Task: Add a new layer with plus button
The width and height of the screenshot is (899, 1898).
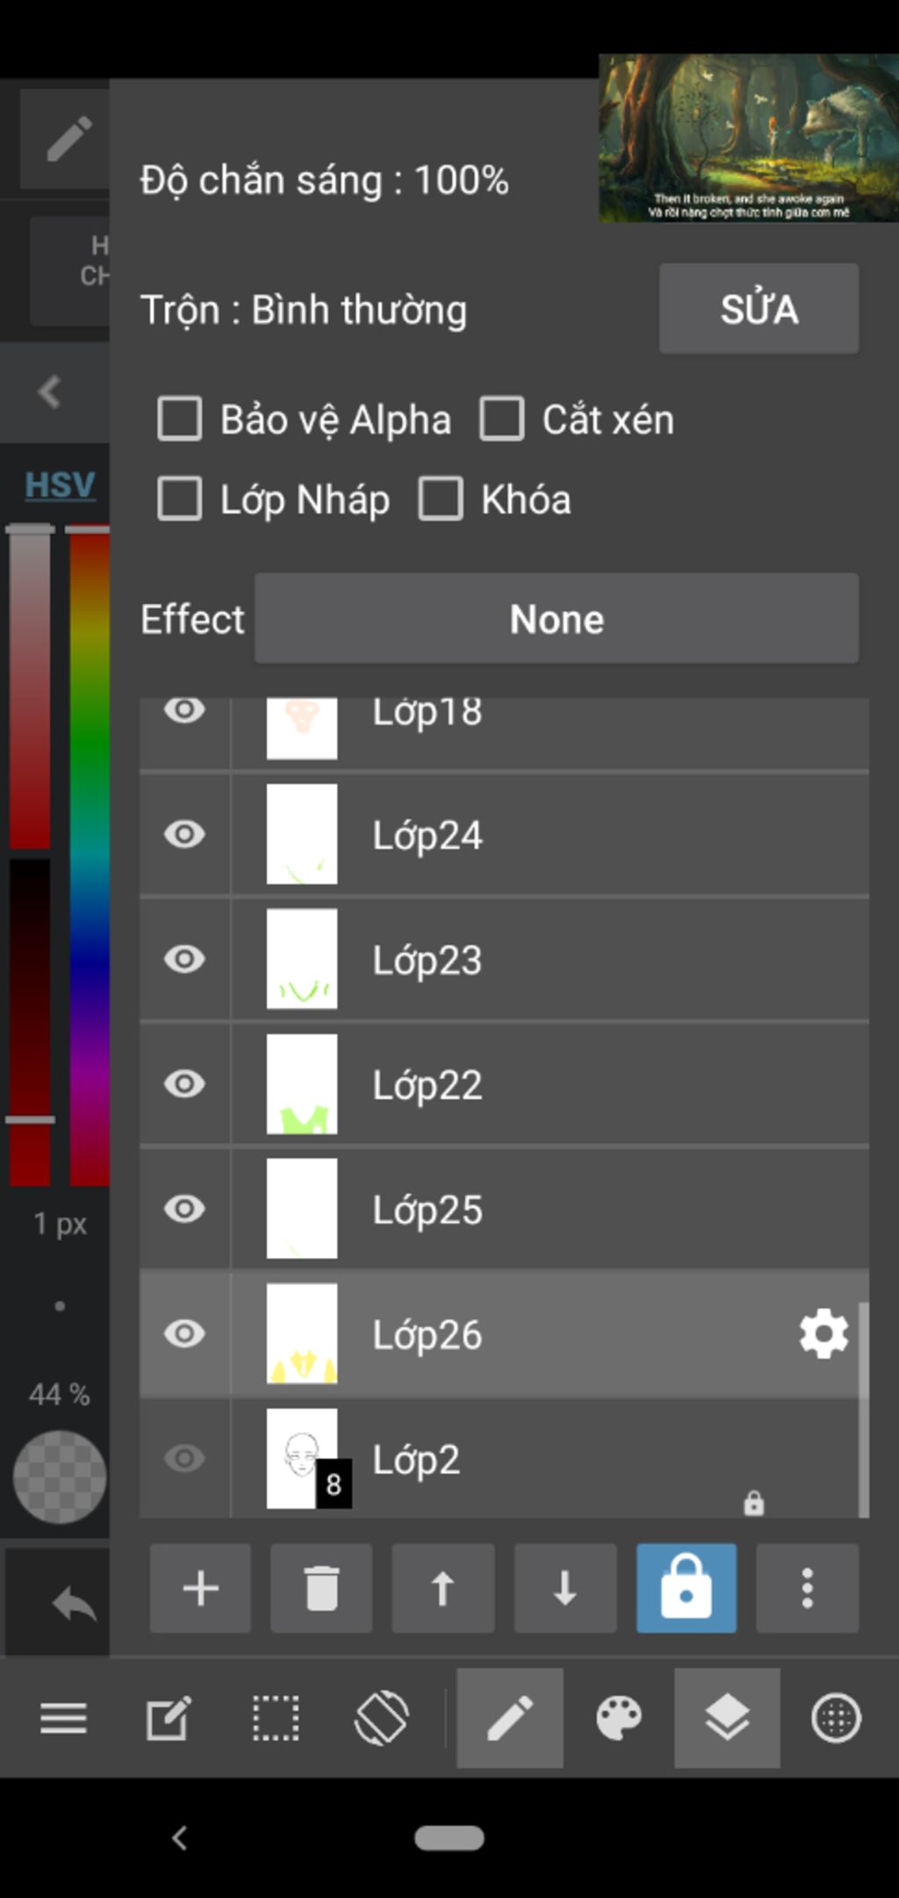Action: tap(200, 1588)
